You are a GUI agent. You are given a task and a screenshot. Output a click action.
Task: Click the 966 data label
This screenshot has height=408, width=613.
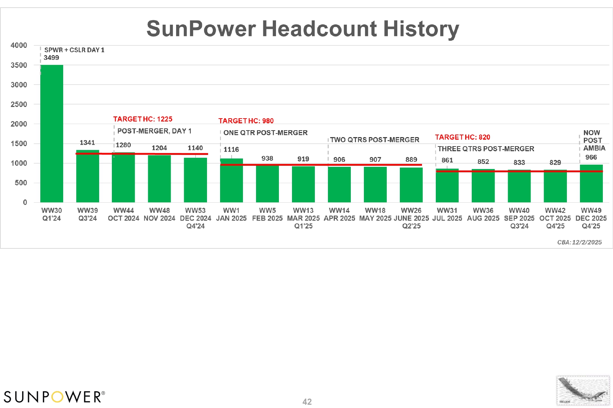pyautogui.click(x=591, y=157)
